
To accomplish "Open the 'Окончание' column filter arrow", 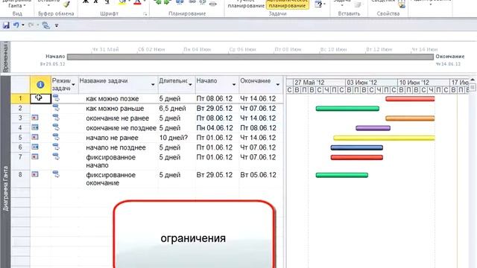I will tap(278, 85).
